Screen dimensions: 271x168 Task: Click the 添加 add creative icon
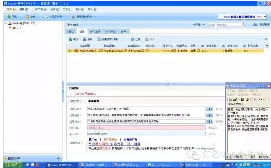[x=70, y=39]
